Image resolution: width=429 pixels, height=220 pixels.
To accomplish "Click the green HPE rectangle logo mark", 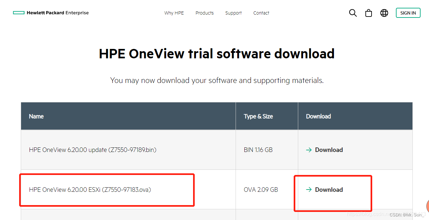I will (19, 12).
